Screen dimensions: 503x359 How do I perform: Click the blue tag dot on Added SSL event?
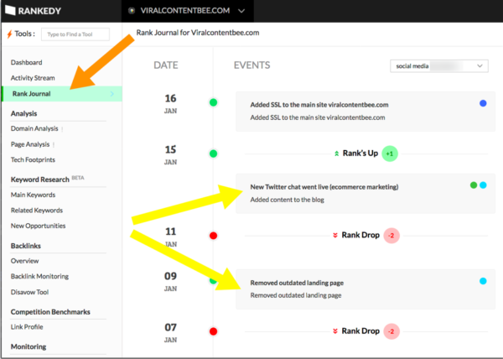click(483, 103)
